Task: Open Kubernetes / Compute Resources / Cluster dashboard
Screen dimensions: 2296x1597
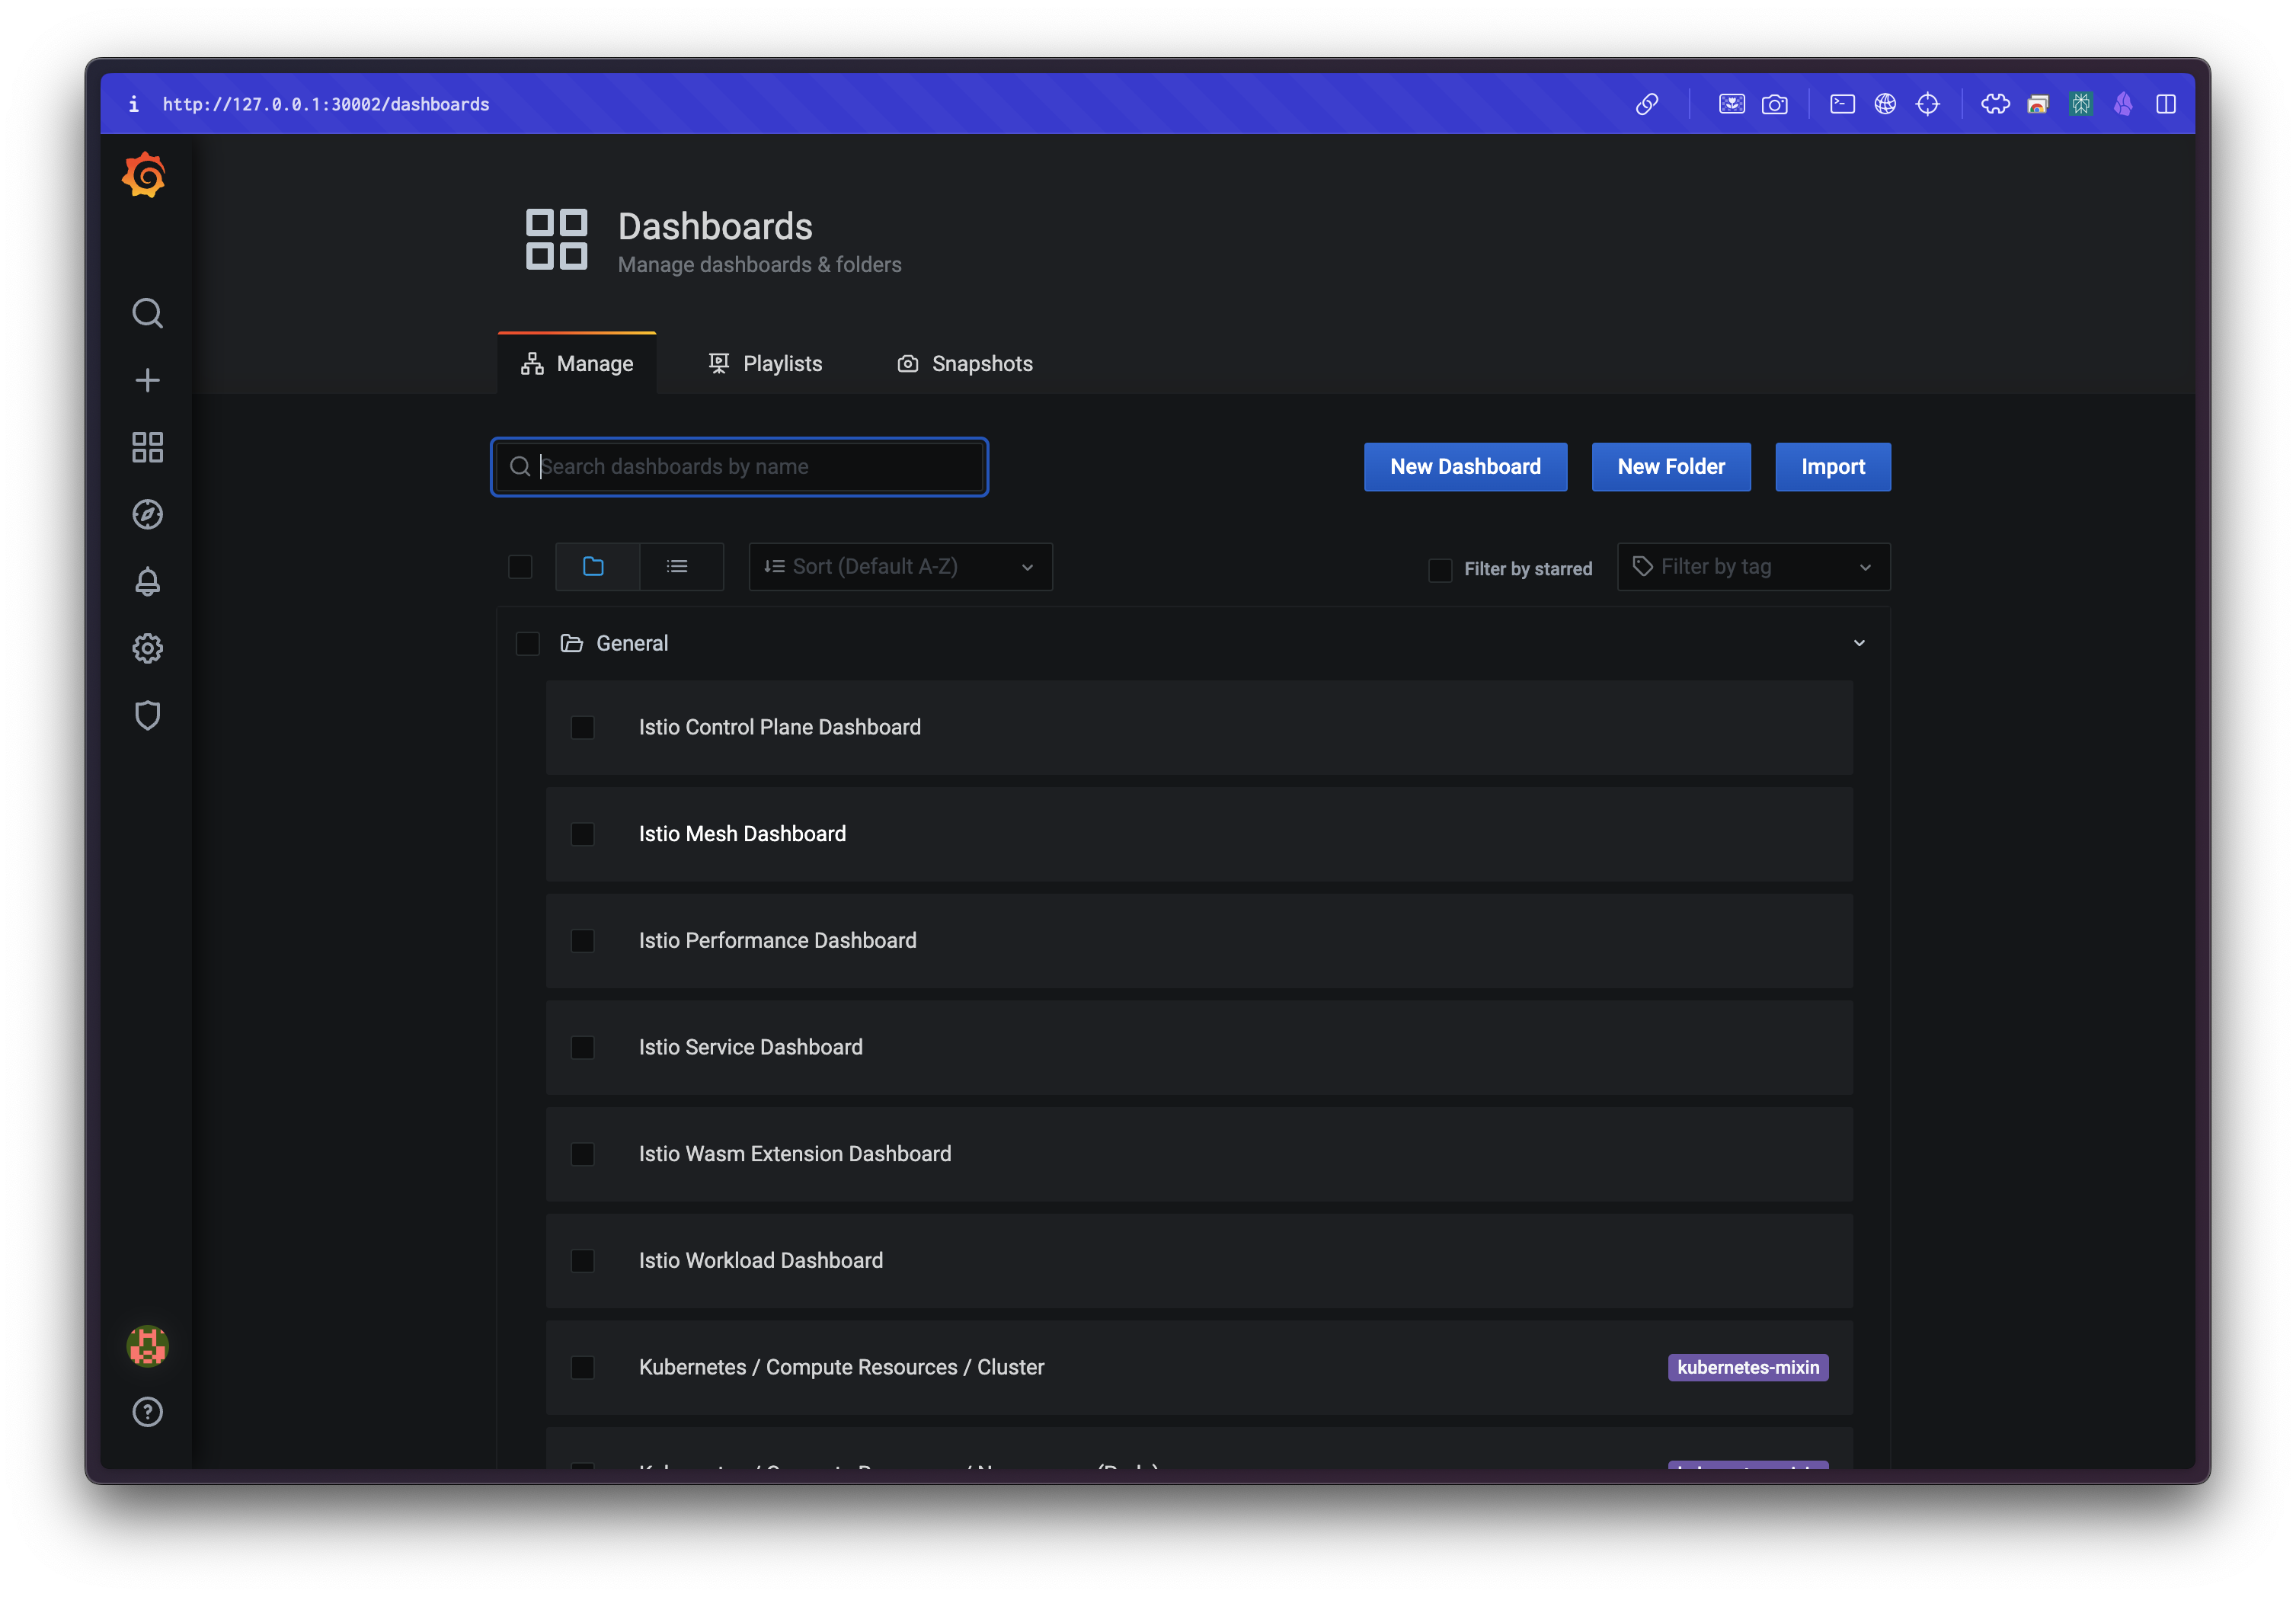Action: click(841, 1367)
